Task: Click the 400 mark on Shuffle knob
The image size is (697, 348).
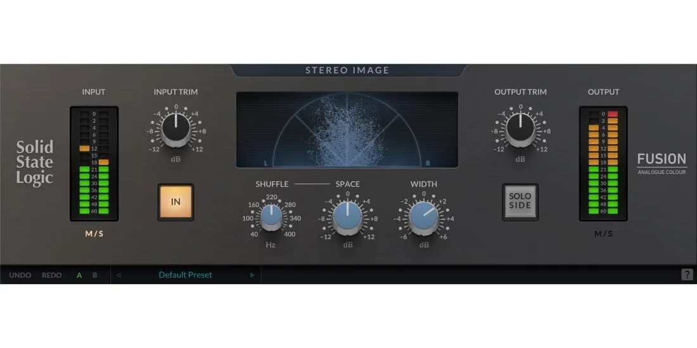Action: [x=290, y=234]
